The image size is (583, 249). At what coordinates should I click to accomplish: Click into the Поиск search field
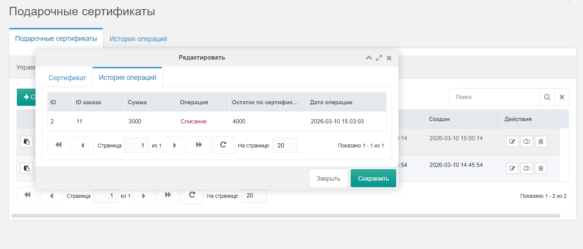[494, 97]
